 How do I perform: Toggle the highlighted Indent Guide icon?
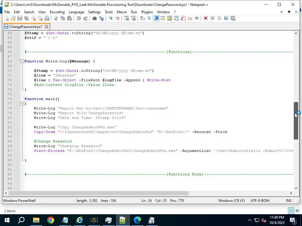156,18
